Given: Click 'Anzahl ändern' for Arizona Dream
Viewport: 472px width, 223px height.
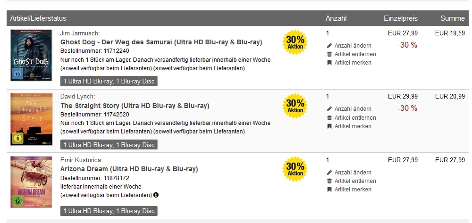Looking at the screenshot, I should tap(353, 173).
